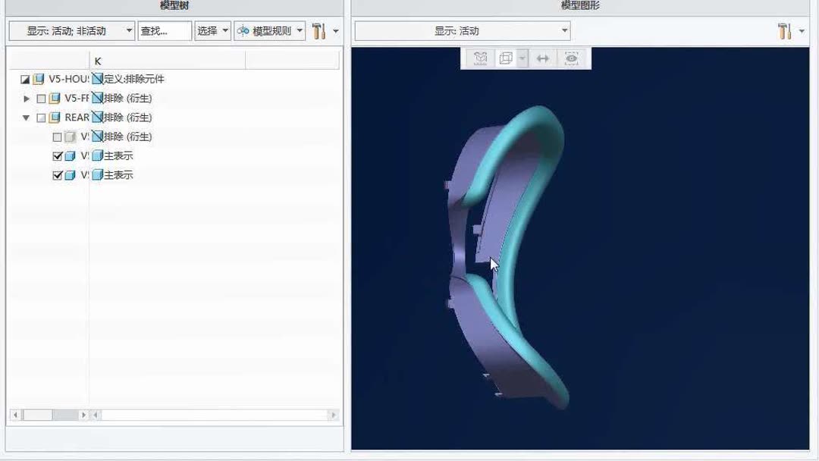
Task: Toggle the V5-HOU root node checkbox
Action: 24,79
